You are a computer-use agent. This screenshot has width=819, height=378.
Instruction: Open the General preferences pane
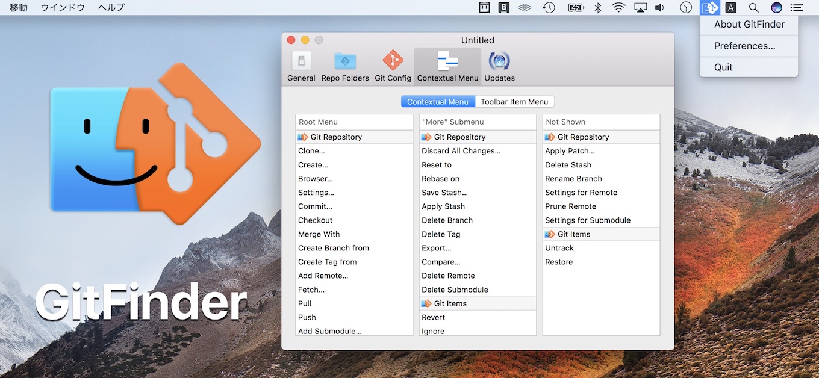(x=301, y=65)
